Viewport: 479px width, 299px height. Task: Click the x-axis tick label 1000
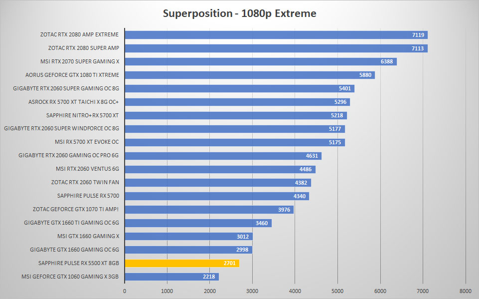click(x=167, y=291)
